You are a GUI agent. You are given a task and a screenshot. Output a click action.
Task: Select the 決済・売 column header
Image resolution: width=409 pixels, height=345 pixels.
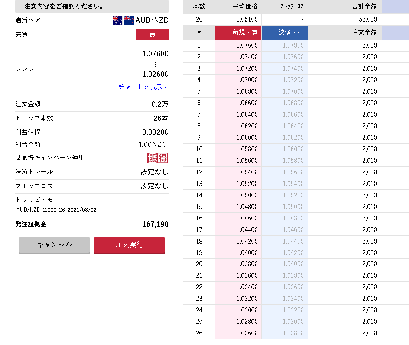(285, 32)
